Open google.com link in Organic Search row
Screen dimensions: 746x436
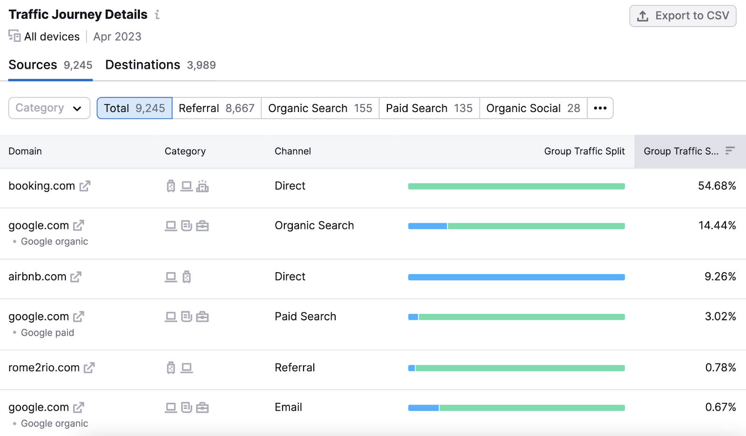pyautogui.click(x=39, y=225)
